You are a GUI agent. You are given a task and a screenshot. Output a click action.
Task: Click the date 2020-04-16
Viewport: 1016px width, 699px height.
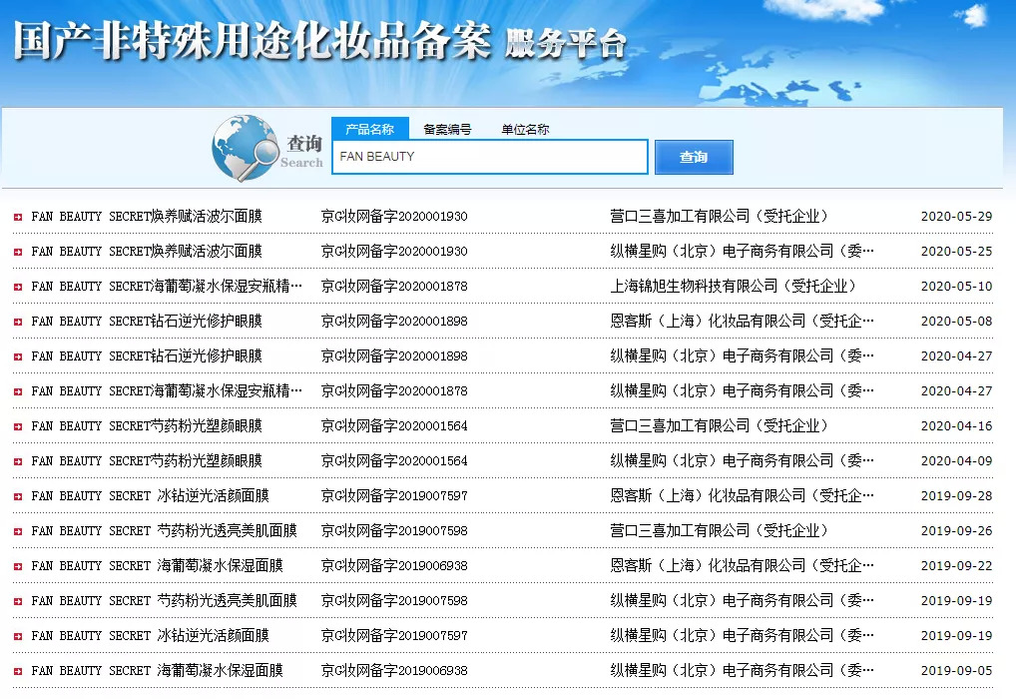coord(956,426)
